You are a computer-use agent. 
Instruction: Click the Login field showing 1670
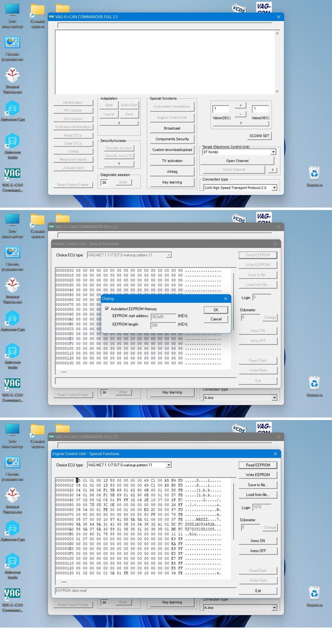[x=262, y=507]
